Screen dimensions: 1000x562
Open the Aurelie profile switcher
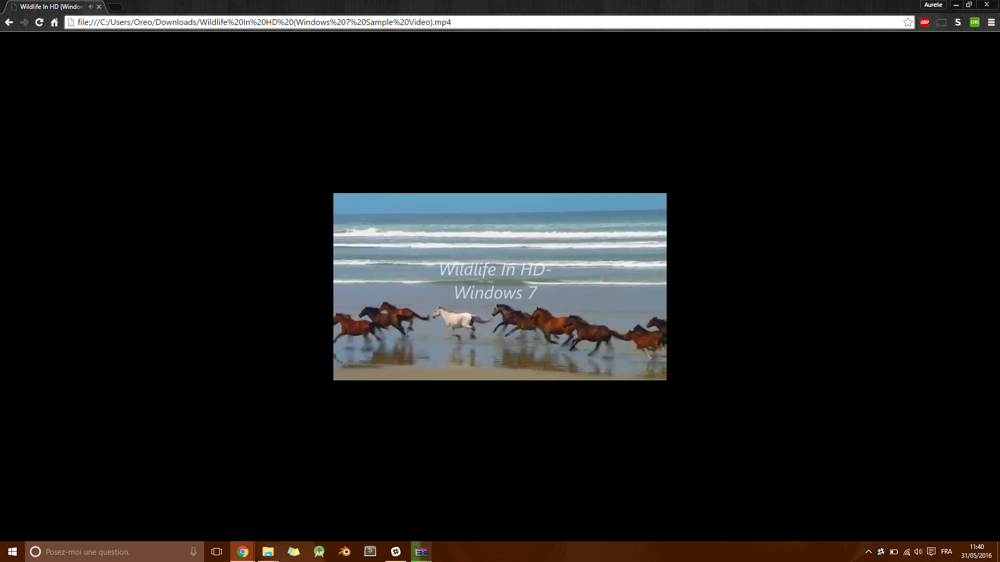coord(933,5)
